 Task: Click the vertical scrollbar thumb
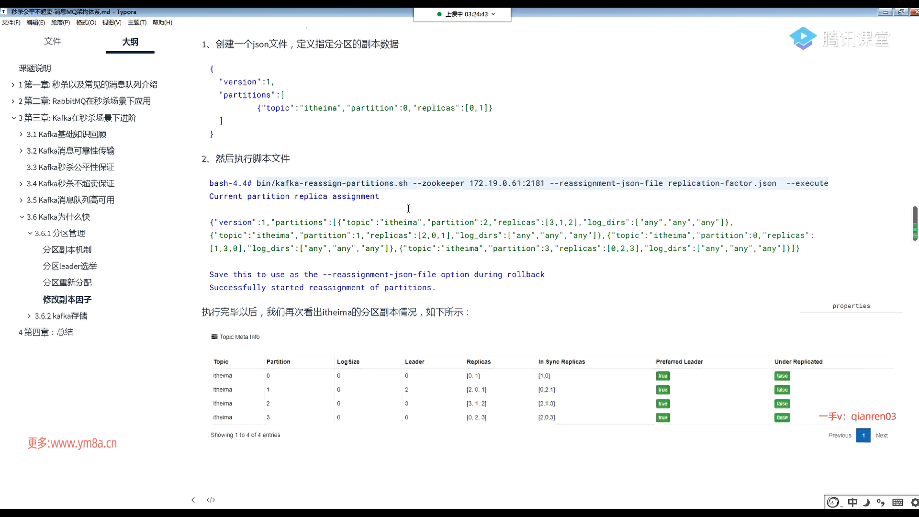[915, 223]
